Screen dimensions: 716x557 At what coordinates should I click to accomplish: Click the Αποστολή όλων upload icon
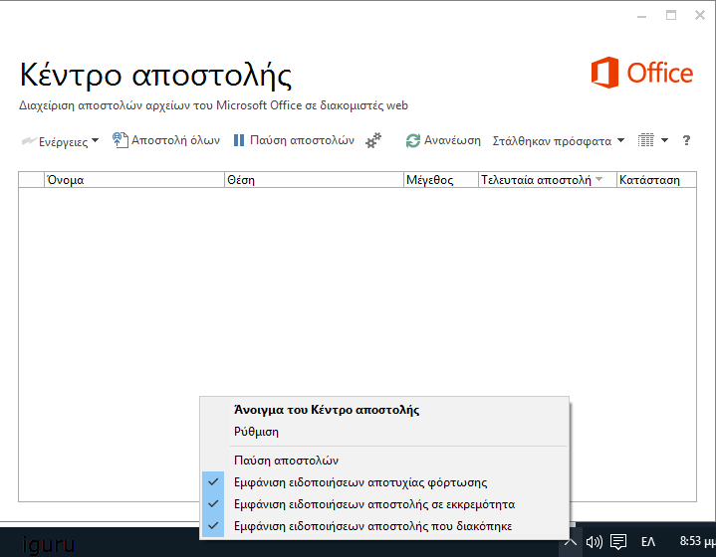click(120, 140)
